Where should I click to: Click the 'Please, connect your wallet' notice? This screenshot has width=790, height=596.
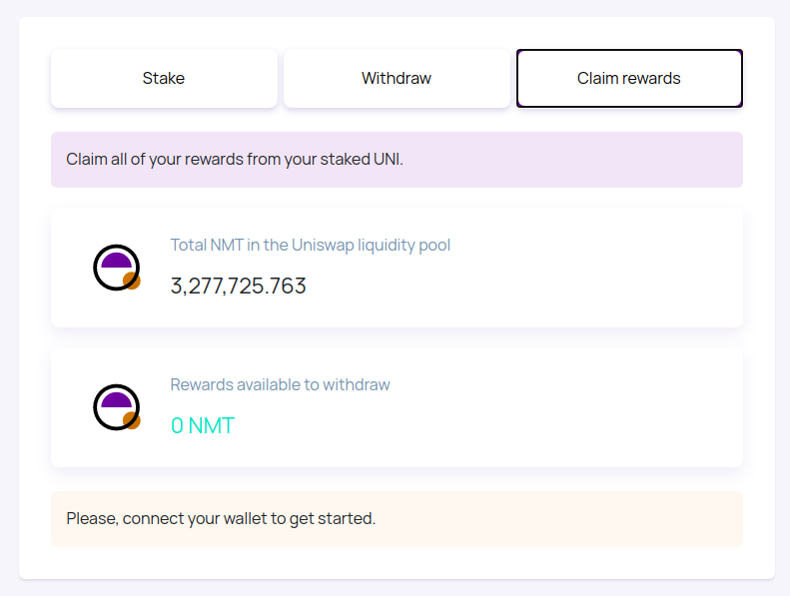(396, 519)
